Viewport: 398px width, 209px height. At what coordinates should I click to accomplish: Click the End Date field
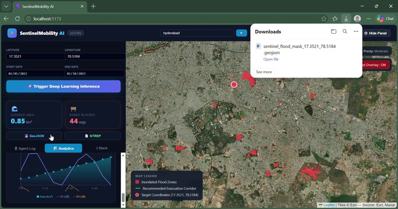[x=94, y=74]
